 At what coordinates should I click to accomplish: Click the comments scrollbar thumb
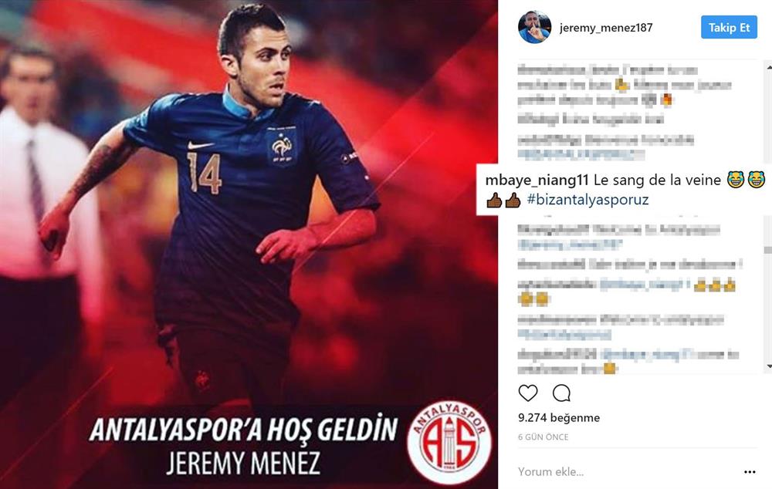[x=769, y=248]
